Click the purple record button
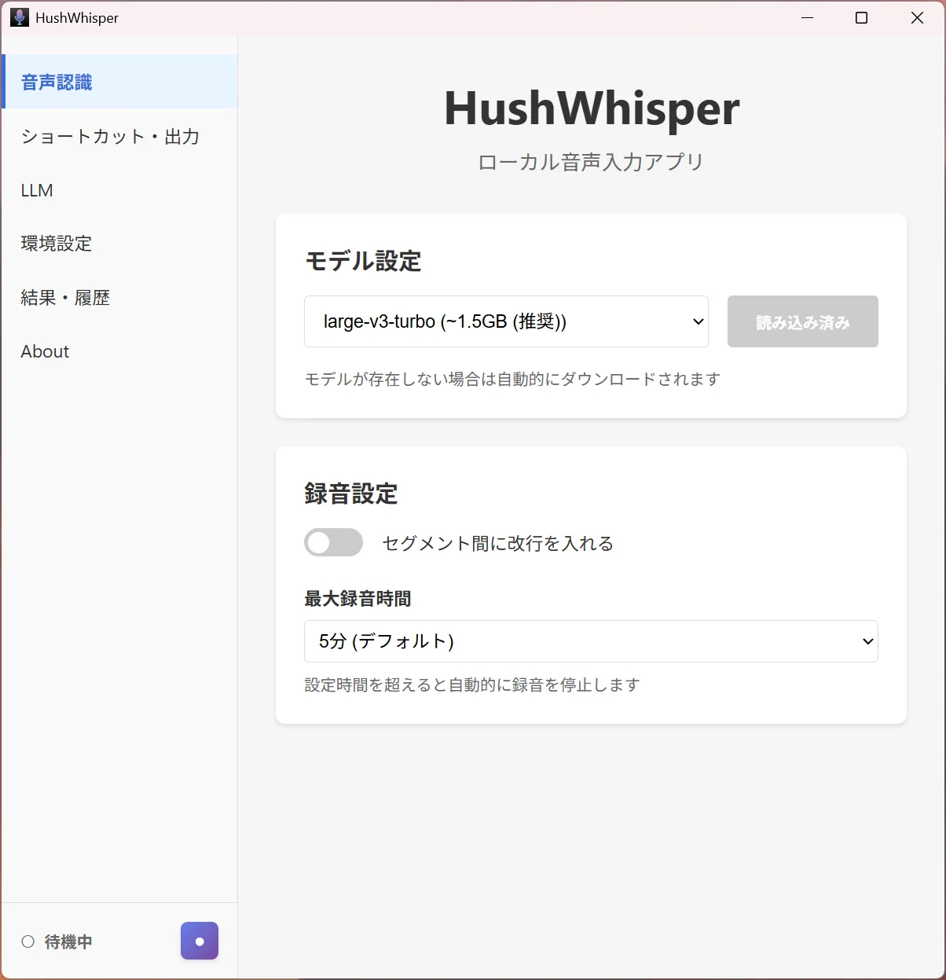 point(200,941)
